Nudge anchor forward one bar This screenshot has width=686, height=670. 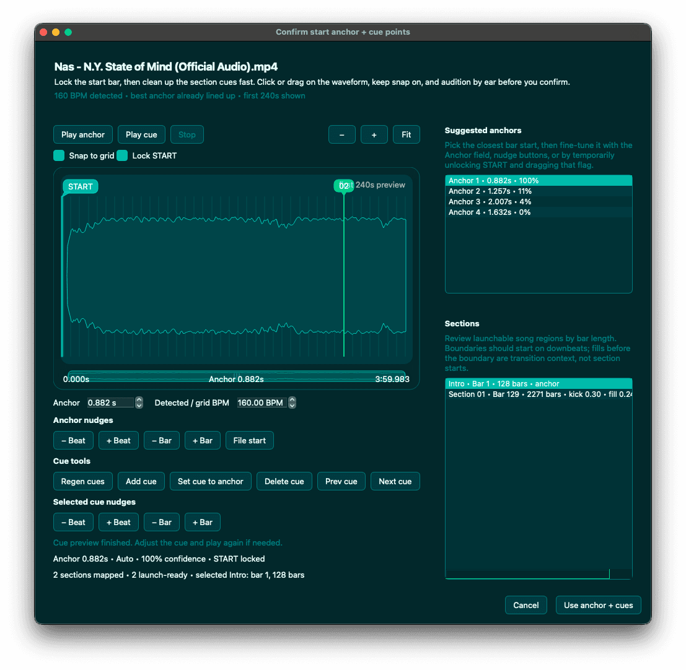pos(203,440)
